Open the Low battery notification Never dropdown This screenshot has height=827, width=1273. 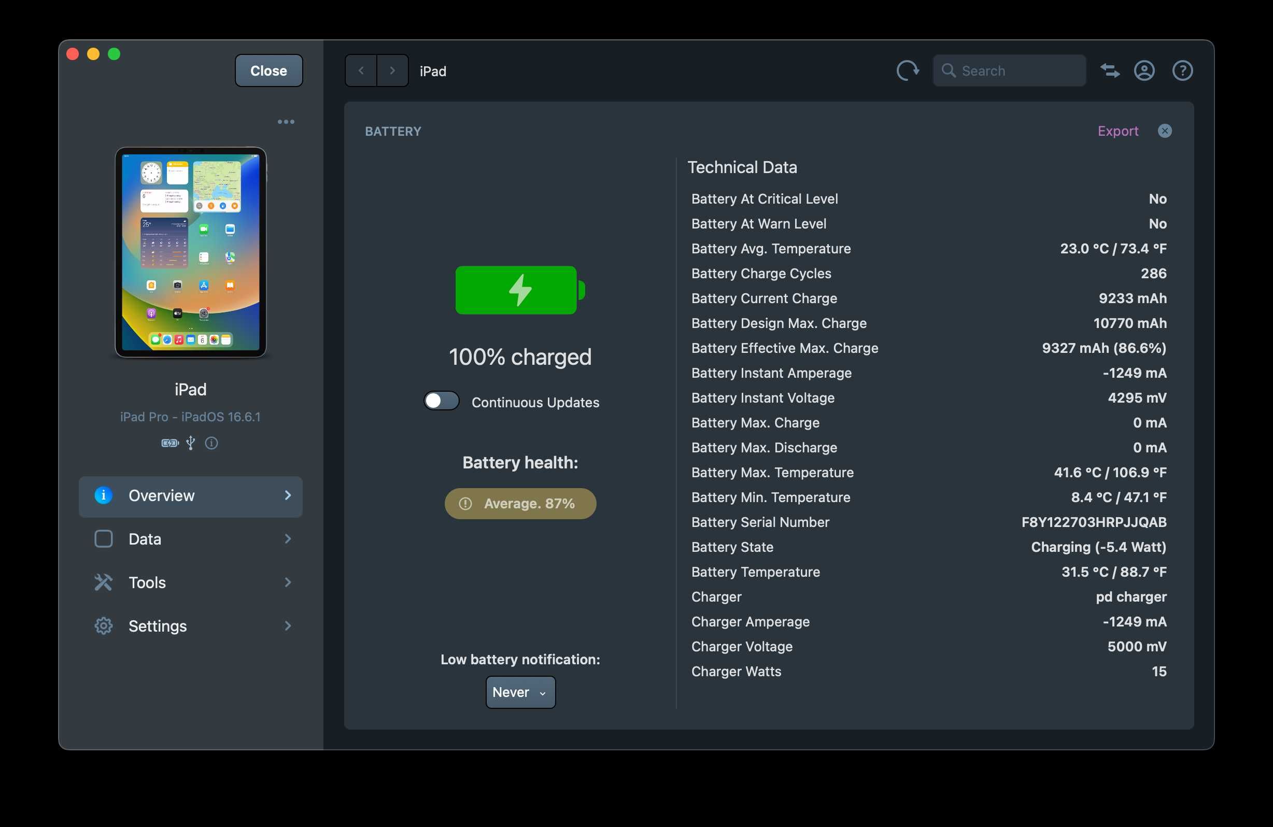coord(520,692)
